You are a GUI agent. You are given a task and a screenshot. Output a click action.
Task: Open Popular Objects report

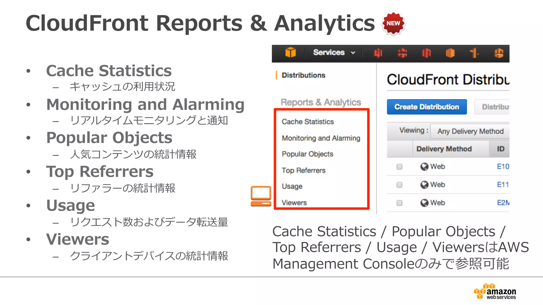tap(307, 154)
